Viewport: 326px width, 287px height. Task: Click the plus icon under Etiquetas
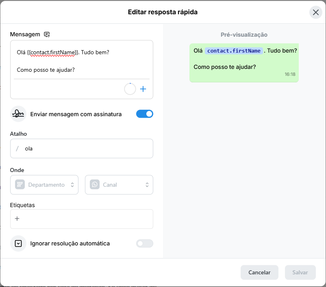(17, 219)
